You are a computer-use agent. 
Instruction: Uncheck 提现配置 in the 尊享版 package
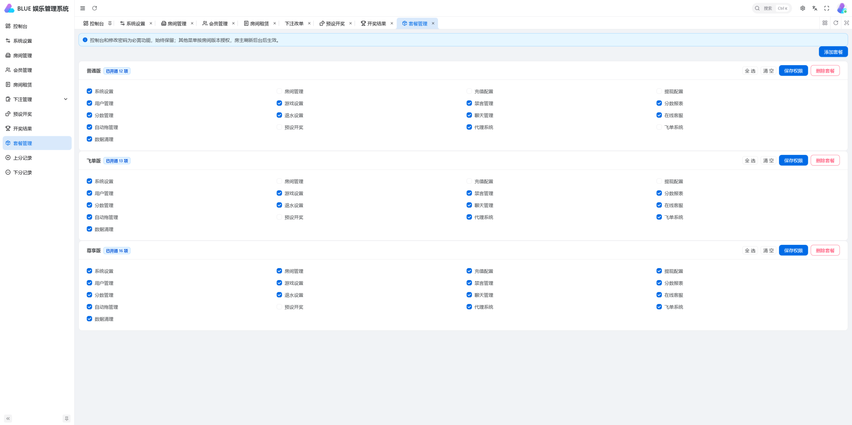(659, 271)
